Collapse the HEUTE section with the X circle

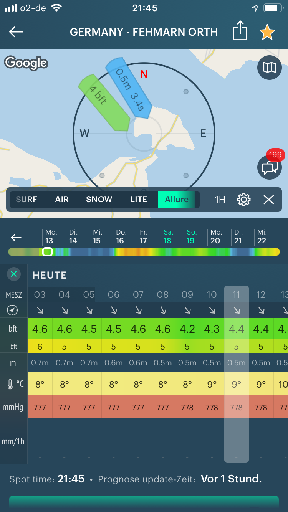14,274
